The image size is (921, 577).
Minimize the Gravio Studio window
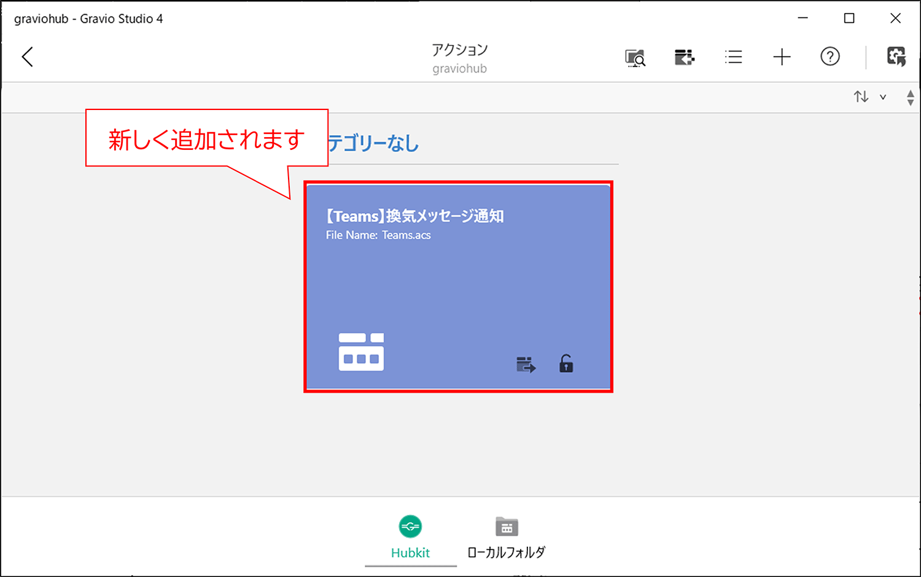click(x=802, y=18)
